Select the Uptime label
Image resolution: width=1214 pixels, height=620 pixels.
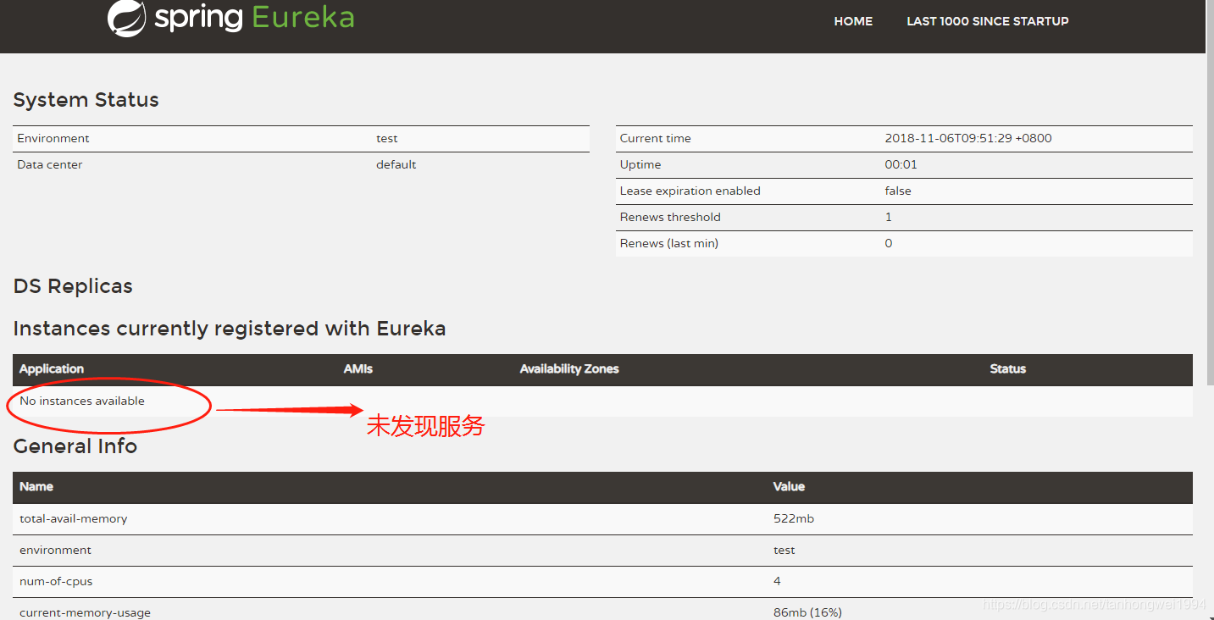tap(640, 164)
